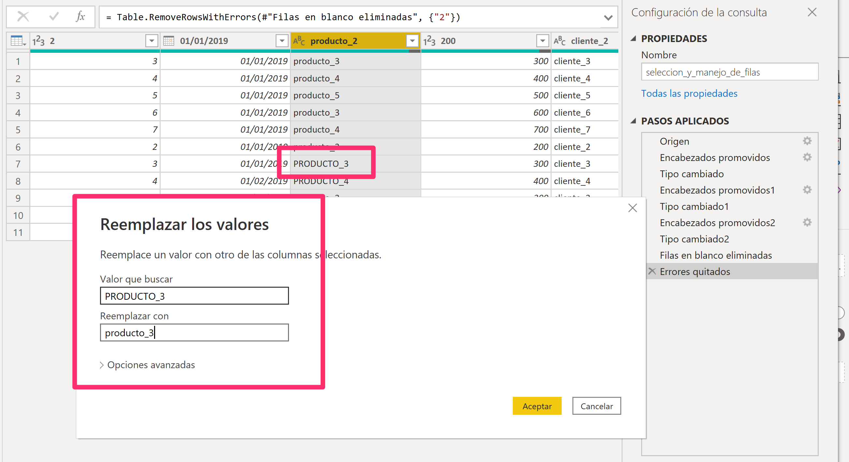Open filter dropdown for producto_2 column

click(412, 41)
